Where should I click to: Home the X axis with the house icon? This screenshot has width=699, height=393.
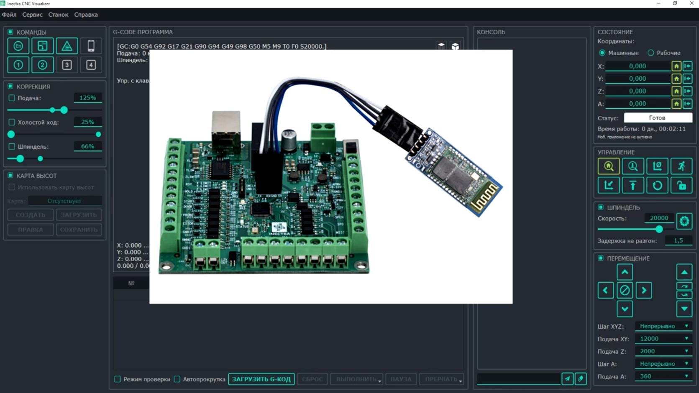coord(676,66)
